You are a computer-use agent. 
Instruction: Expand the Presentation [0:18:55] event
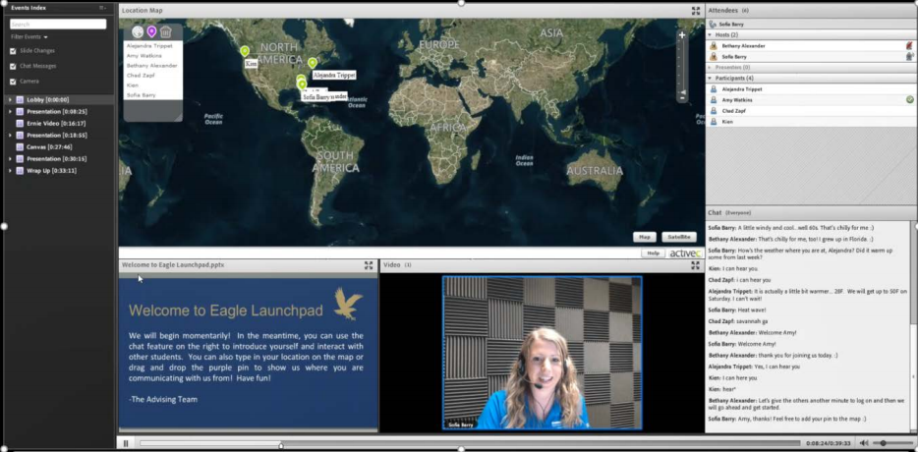(x=10, y=136)
